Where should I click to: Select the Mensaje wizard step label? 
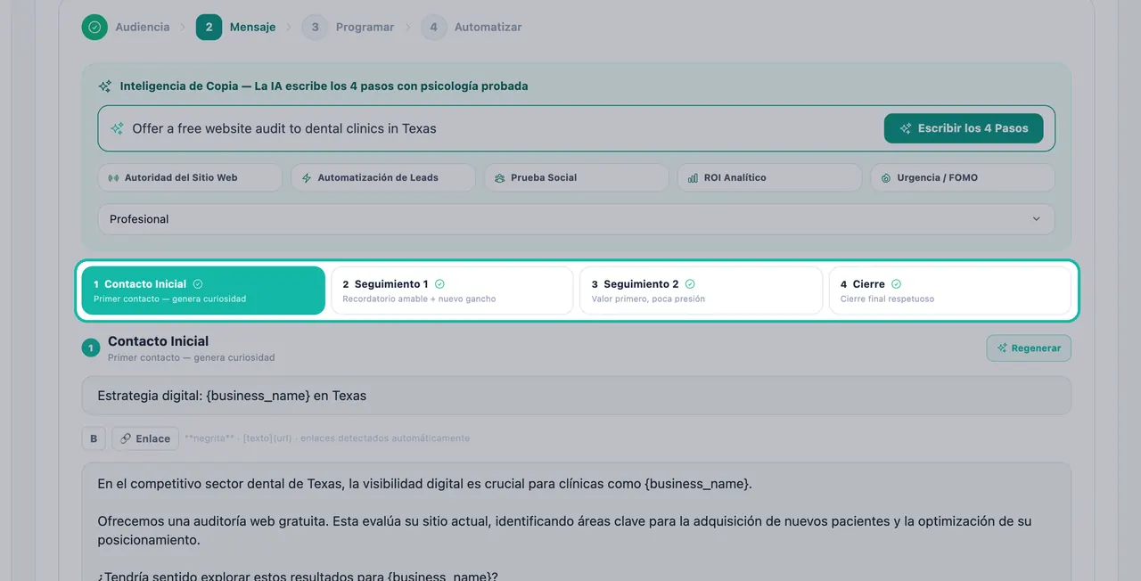click(x=252, y=28)
